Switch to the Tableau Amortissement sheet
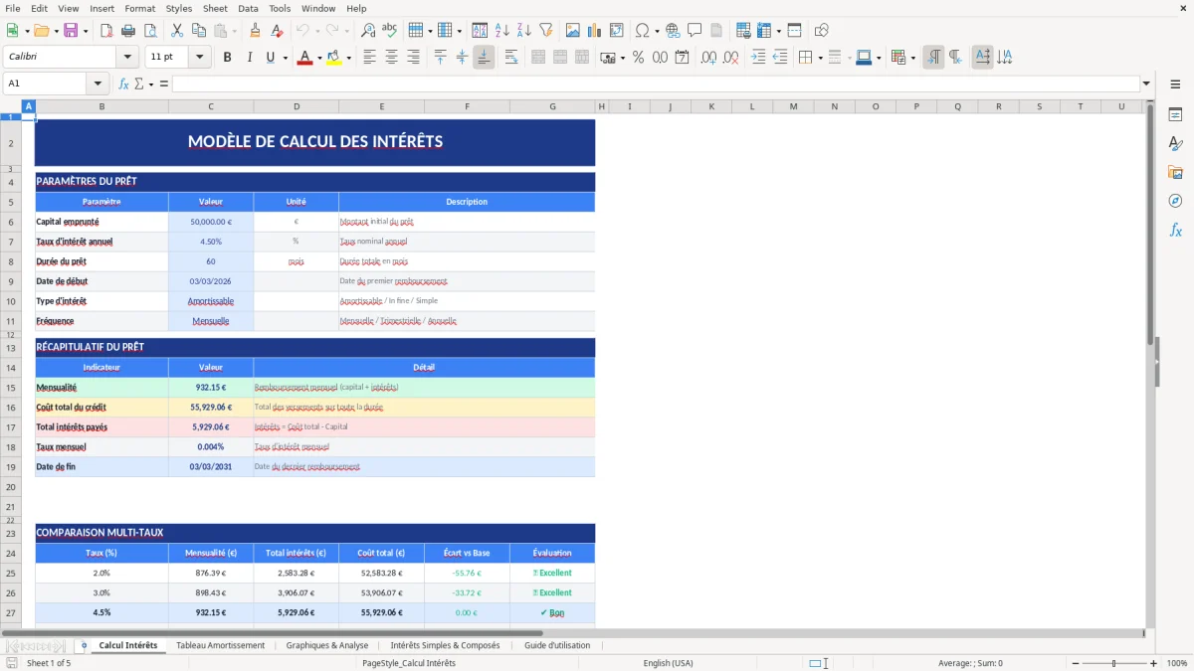The image size is (1194, 671). [221, 644]
